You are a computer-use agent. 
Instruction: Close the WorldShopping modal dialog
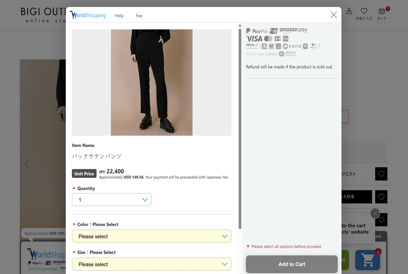coord(334,15)
